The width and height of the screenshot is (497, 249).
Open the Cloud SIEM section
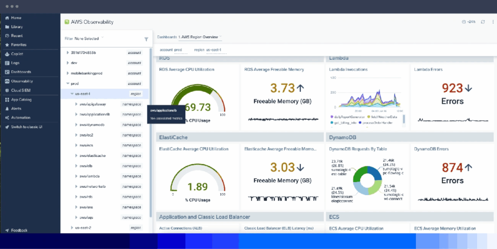coord(20,90)
